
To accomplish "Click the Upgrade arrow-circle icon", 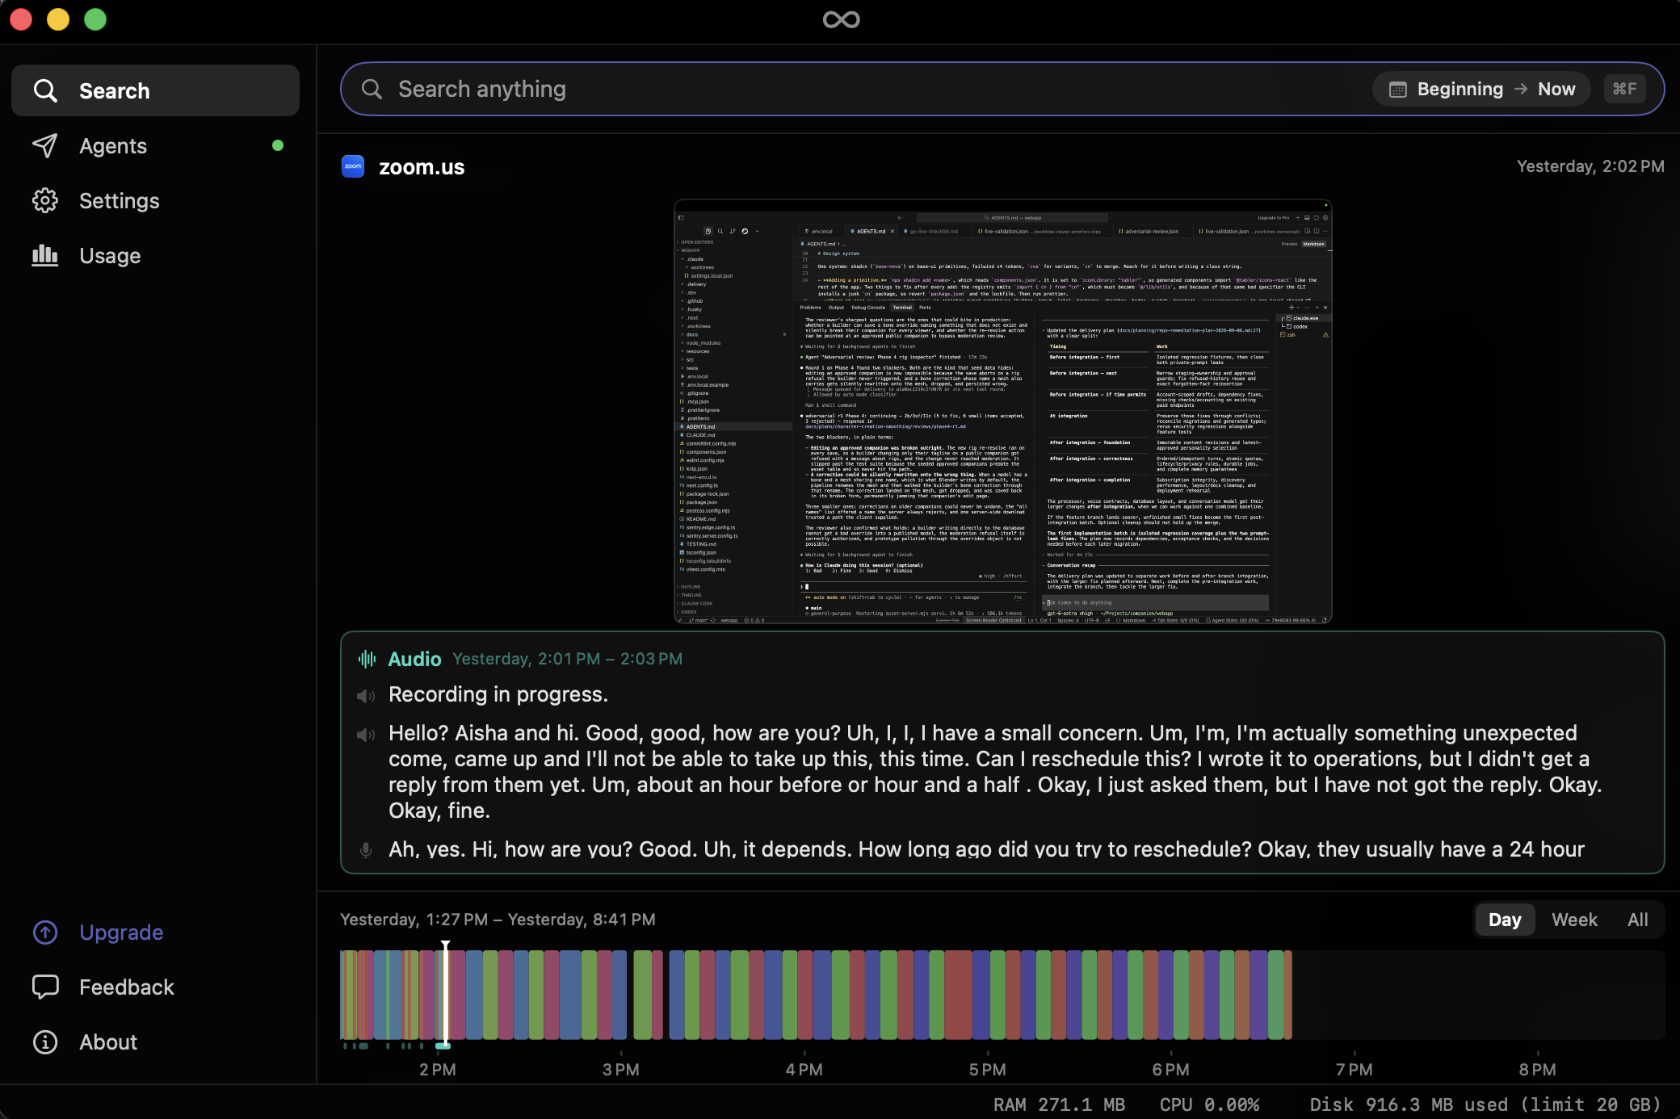I will pyautogui.click(x=45, y=932).
